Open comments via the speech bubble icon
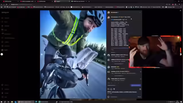The width and height of the screenshot is (183, 103). pos(111,89)
